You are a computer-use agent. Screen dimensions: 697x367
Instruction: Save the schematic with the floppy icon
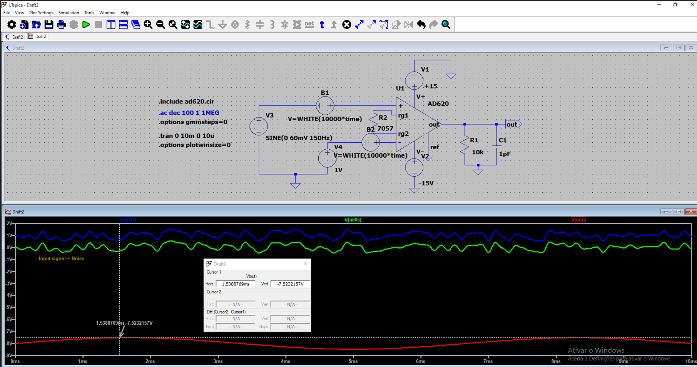tap(48, 25)
